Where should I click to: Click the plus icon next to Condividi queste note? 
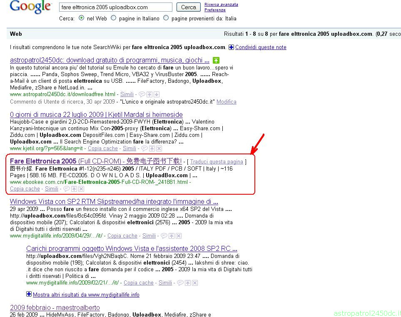click(231, 47)
